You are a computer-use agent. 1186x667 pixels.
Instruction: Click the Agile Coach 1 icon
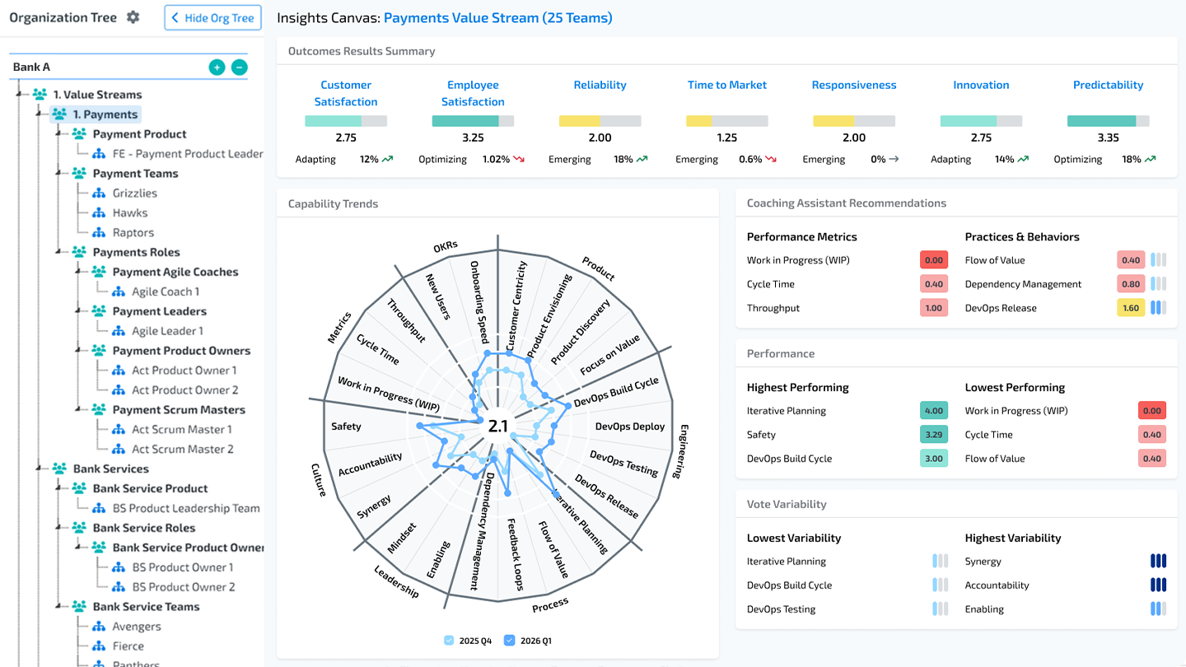click(119, 292)
